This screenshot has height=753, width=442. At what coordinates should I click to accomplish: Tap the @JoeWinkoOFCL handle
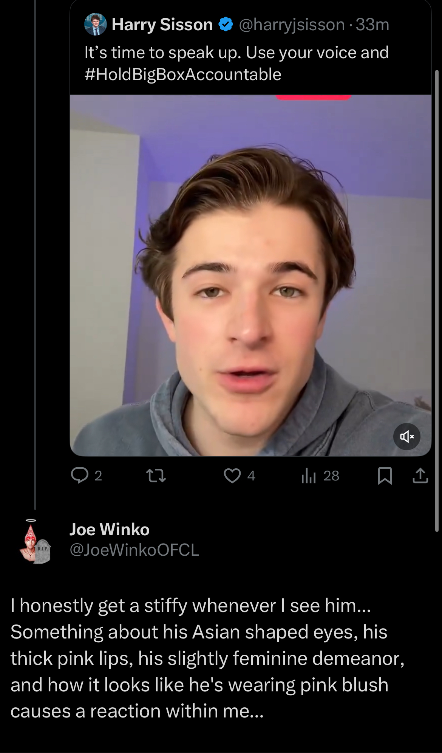click(134, 550)
